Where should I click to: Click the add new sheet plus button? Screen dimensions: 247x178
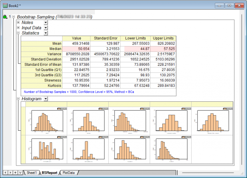(15, 172)
